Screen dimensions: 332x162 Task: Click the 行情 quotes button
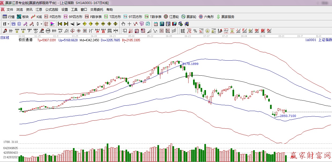(9, 17)
